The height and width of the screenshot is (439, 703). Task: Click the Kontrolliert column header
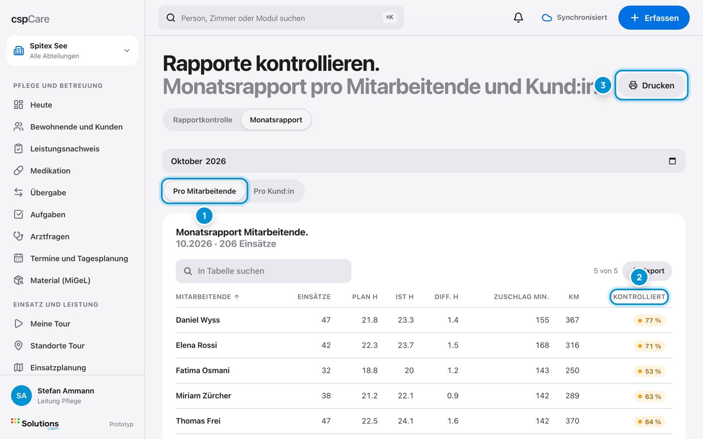pos(639,297)
